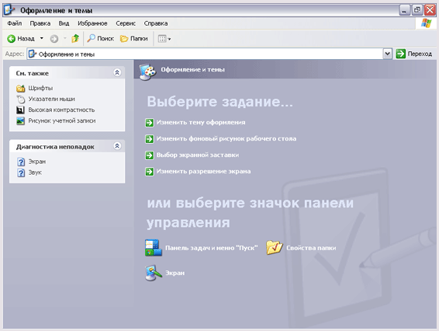Open the Back history dropdown arrow
Screen dimensions: 439x331
tap(41, 38)
